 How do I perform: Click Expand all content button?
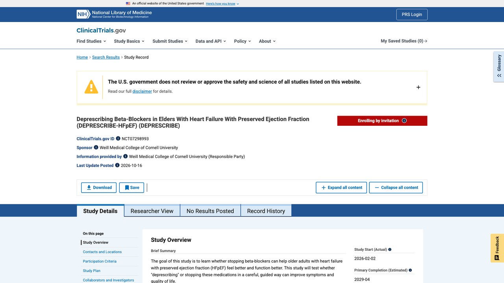coord(341,187)
